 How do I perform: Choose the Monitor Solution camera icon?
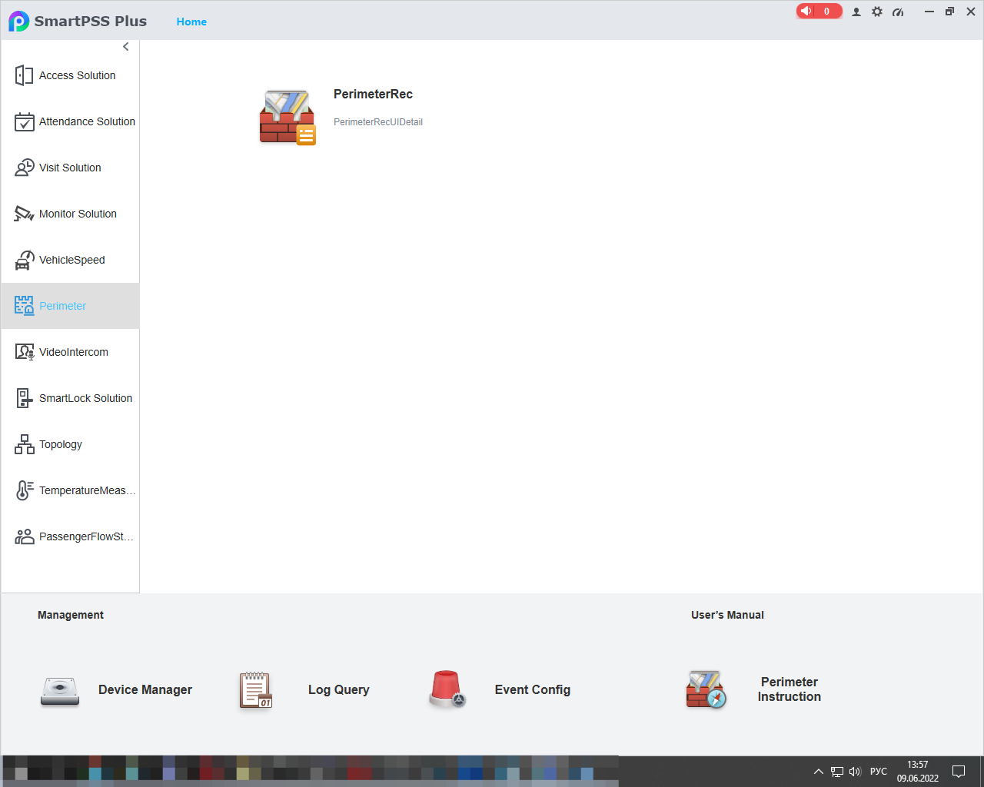click(24, 214)
